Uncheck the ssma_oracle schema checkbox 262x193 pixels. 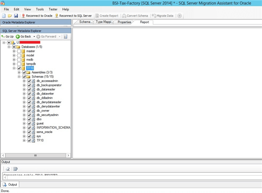pos(29,132)
